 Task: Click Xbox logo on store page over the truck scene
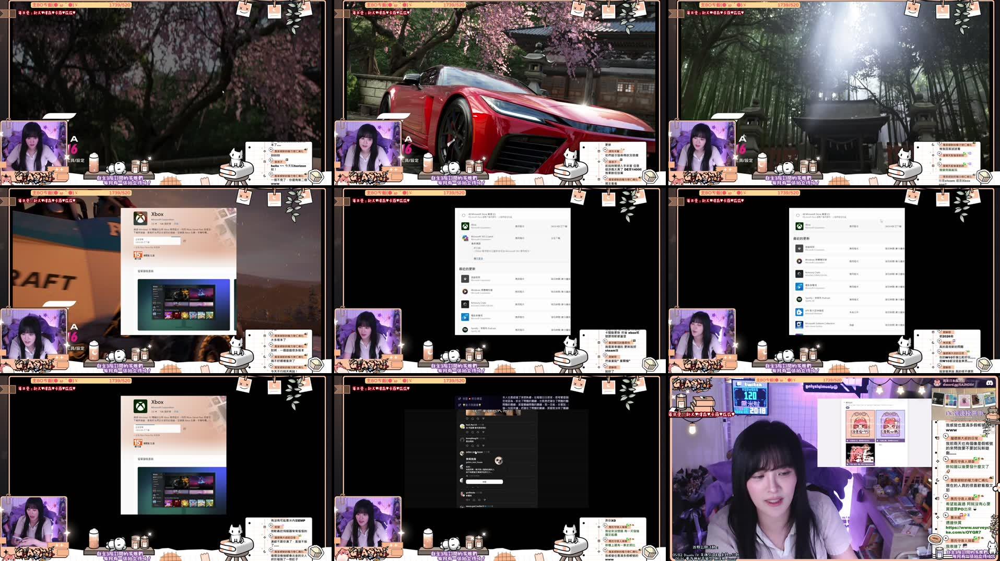(x=140, y=218)
